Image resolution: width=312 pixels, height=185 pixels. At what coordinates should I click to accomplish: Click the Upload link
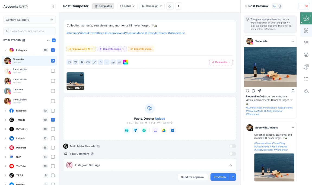tap(160, 119)
